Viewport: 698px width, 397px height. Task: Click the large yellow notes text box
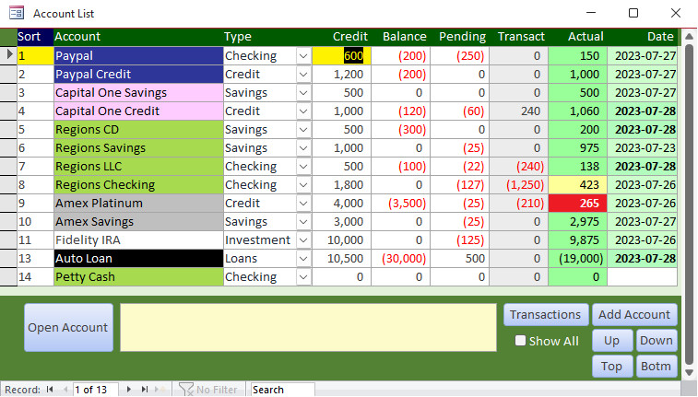coord(308,328)
